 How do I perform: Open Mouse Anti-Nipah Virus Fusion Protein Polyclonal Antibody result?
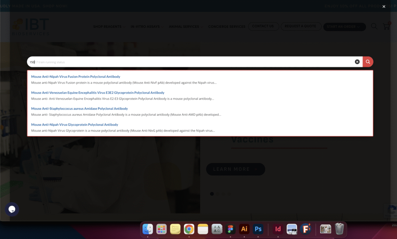[76, 77]
